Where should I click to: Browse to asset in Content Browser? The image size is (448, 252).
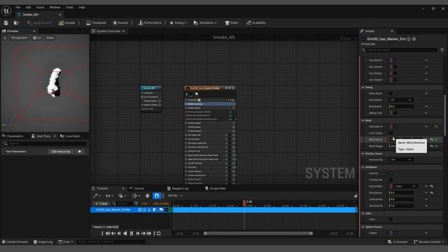point(16,23)
